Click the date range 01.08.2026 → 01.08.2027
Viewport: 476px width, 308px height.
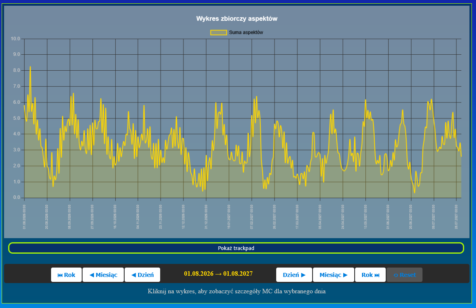pos(218,273)
